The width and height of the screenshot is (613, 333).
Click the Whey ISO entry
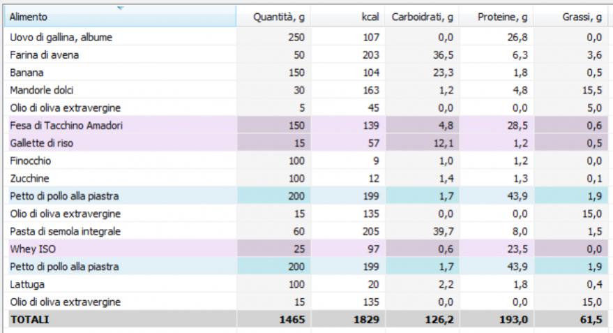pos(29,249)
